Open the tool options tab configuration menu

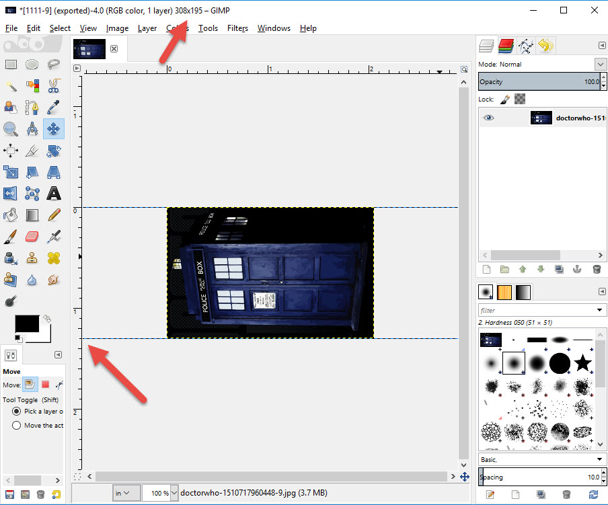(58, 354)
